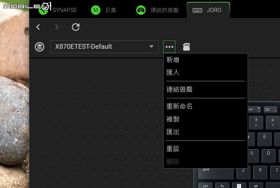The height and width of the screenshot is (188, 280).
Task: Click the Windows logo key on keyboard
Action: coord(239,185)
